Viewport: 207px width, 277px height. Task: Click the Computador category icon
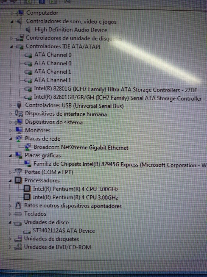[x=20, y=13]
